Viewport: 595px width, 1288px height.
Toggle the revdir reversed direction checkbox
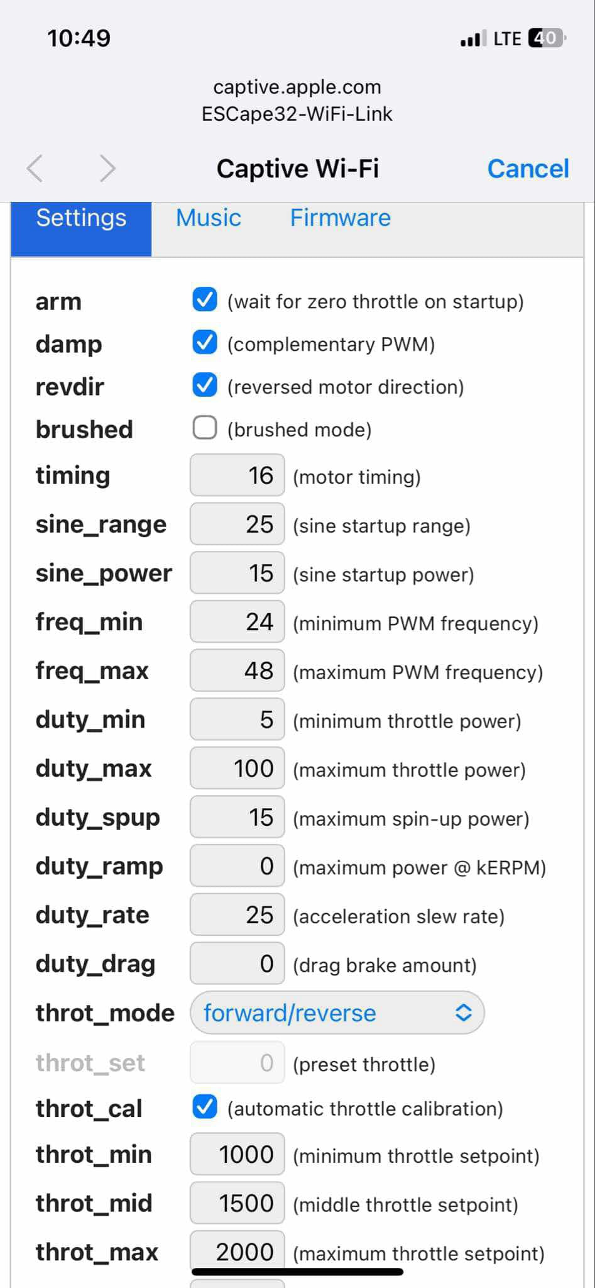tap(205, 386)
